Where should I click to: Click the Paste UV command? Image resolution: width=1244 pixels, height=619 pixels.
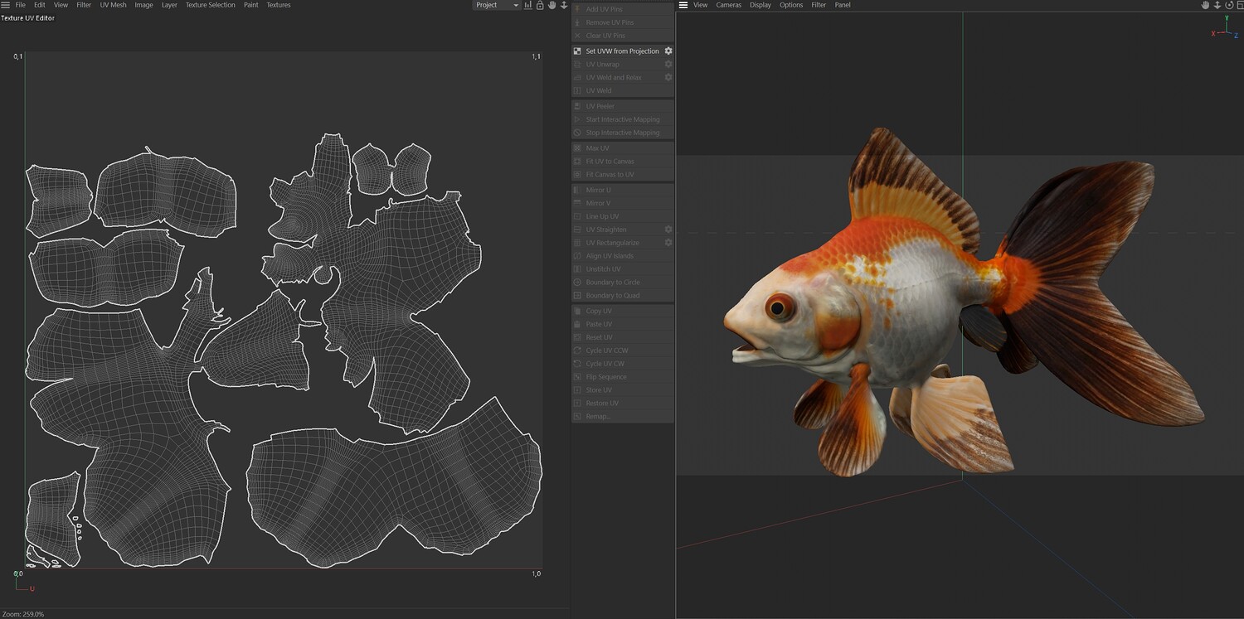click(623, 324)
